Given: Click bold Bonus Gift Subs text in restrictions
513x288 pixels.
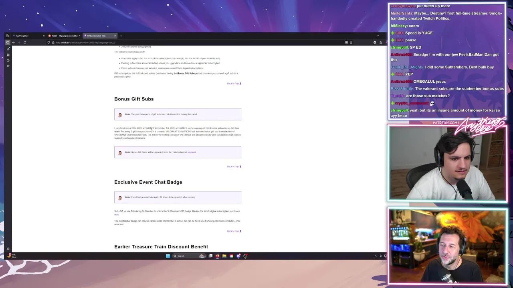Looking at the screenshot, I should point(186,74).
